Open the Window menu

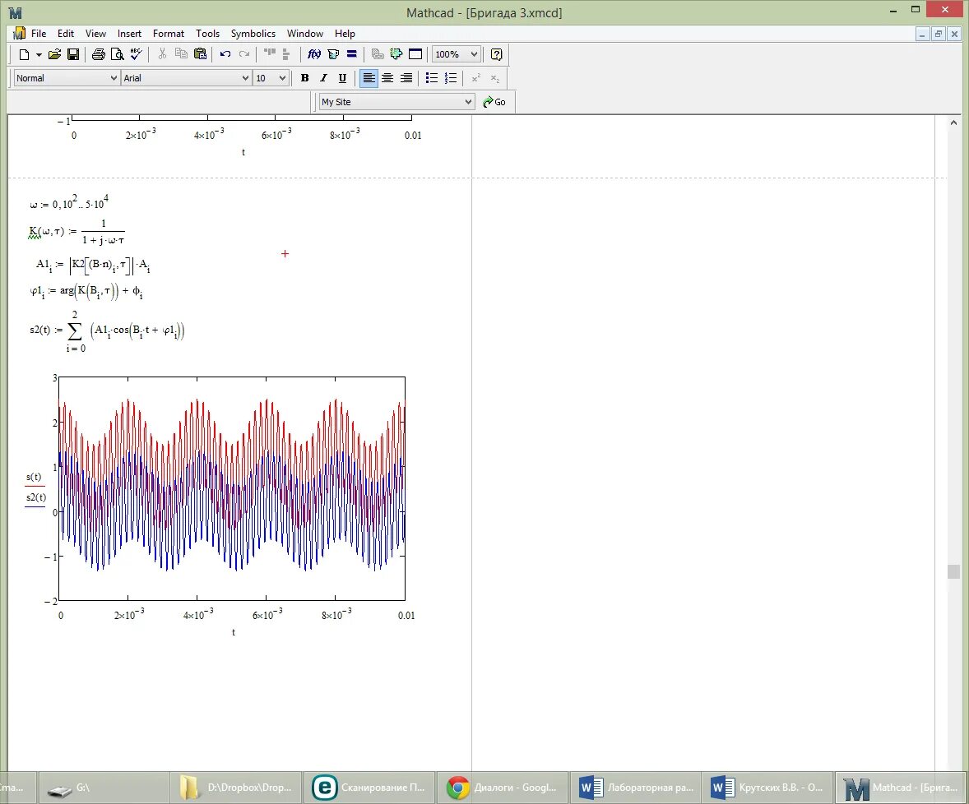coord(304,34)
